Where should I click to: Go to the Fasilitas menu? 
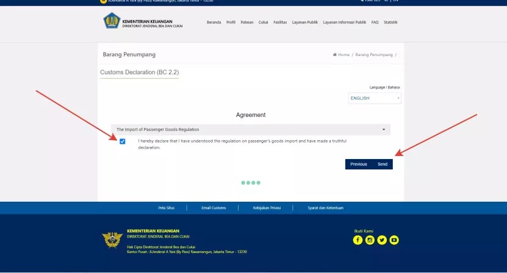coord(280,23)
